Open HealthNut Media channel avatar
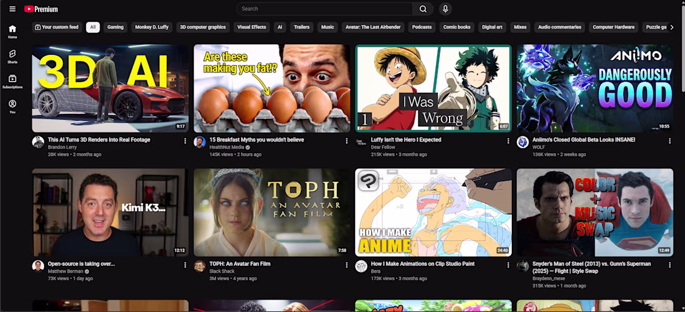The width and height of the screenshot is (685, 312). 200,142
